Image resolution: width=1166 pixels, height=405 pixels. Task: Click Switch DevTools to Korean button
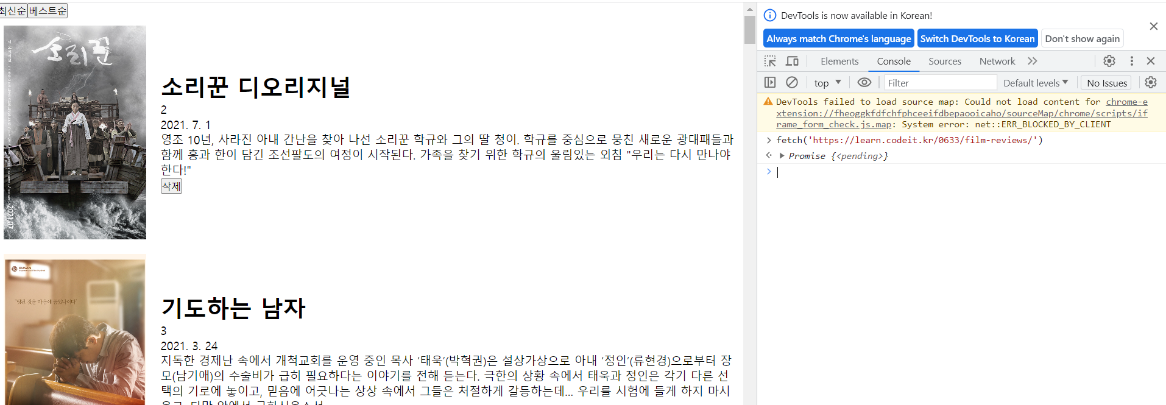click(977, 38)
